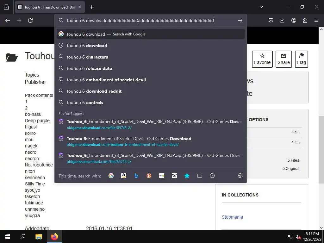324x243 pixels.
Task: Click inside the address bar text field
Action: point(150,21)
